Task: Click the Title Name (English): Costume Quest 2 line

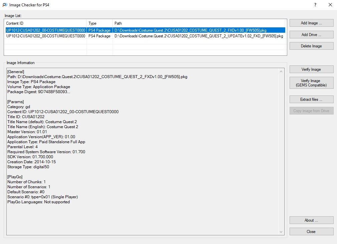Action: 43,127
